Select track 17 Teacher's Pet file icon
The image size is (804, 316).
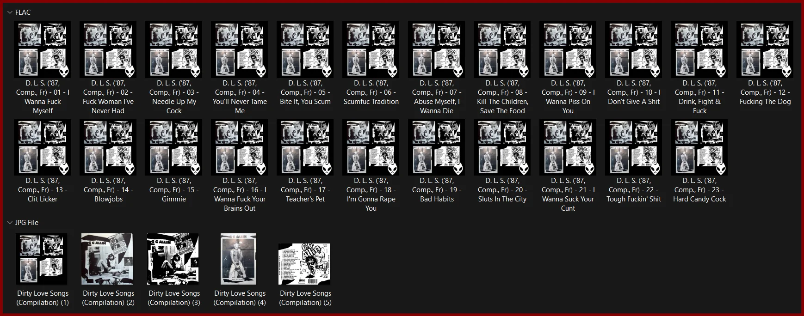(x=305, y=147)
